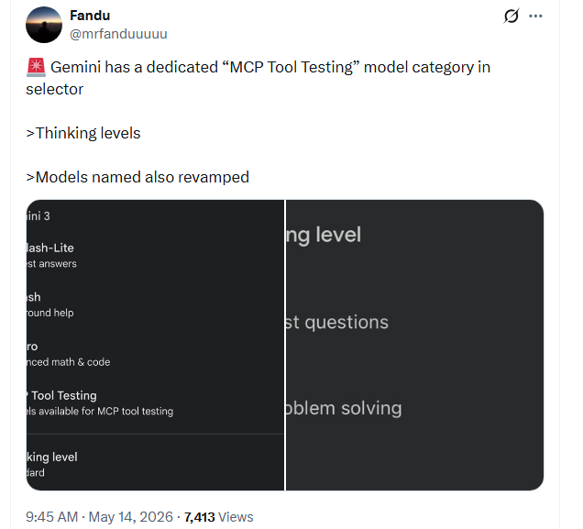The image size is (583, 529).
Task: Choose the 'questions' thinking option
Action: (337, 322)
